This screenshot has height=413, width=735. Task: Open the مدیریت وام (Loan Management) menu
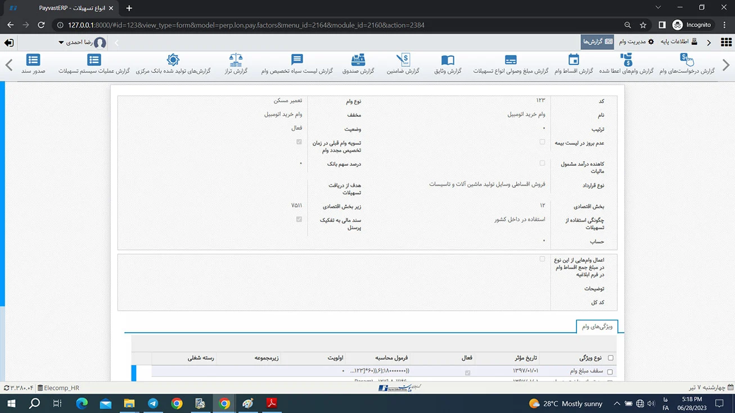click(x=637, y=42)
